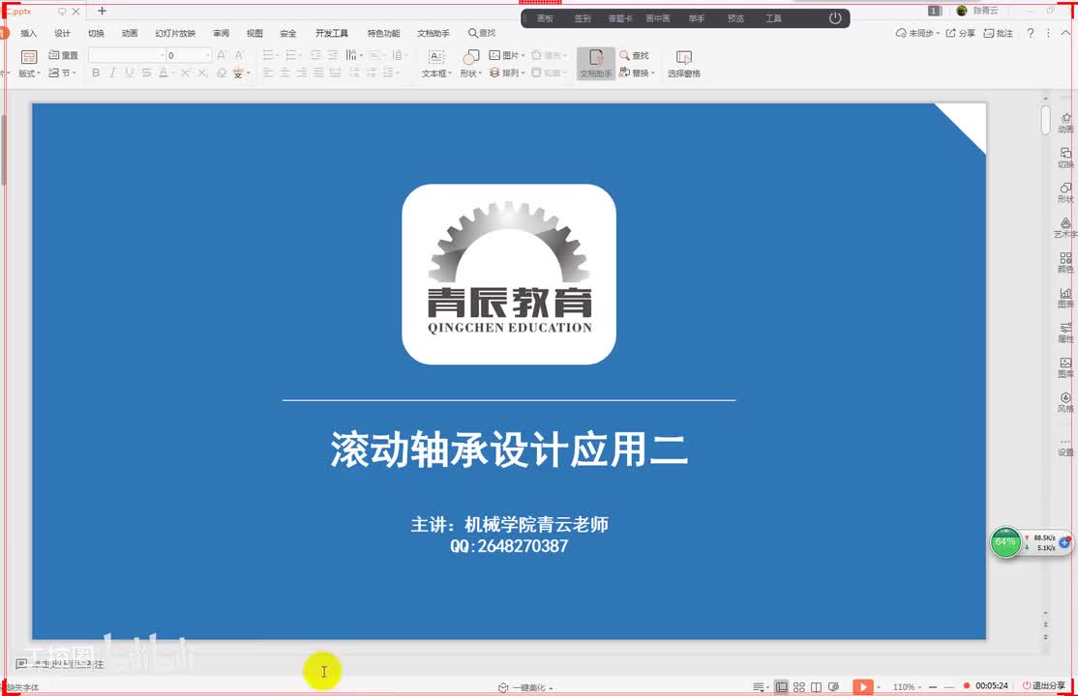This screenshot has width=1078, height=696.
Task: Click the help question mark icon
Action: point(1030,33)
